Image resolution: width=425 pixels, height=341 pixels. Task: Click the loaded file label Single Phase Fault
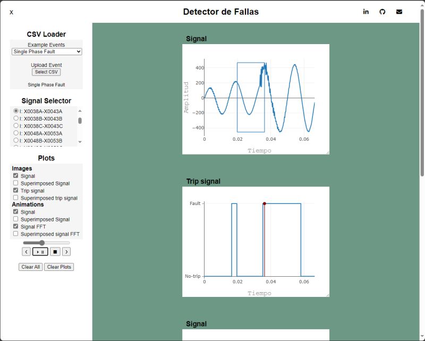click(46, 85)
